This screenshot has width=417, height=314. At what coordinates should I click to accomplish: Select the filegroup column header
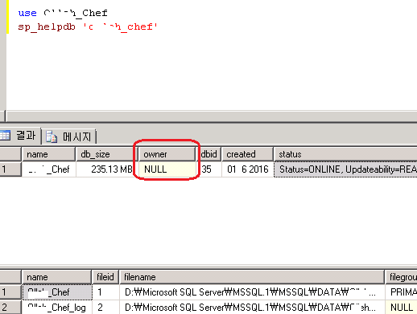coord(401,277)
